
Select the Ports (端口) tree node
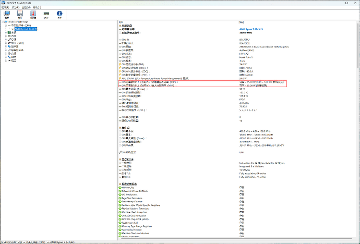click(x=14, y=60)
